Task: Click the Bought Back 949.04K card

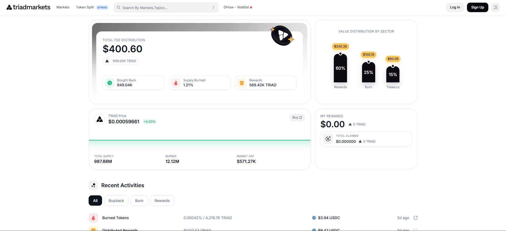Action: (133, 83)
